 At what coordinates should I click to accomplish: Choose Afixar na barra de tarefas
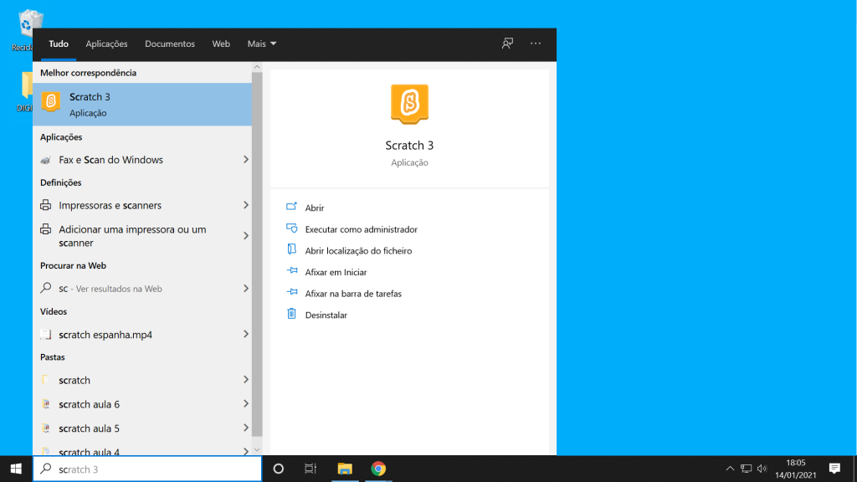(353, 294)
